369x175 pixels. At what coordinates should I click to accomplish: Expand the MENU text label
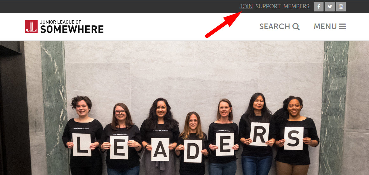coord(325,27)
